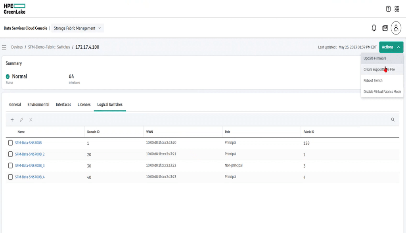Edit logical switch with pencil icon
406x233 pixels.
click(x=21, y=120)
